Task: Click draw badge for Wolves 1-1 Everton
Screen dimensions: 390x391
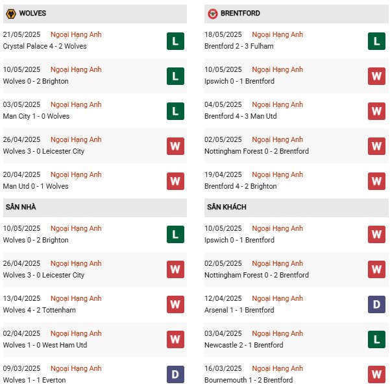Action: (x=175, y=375)
